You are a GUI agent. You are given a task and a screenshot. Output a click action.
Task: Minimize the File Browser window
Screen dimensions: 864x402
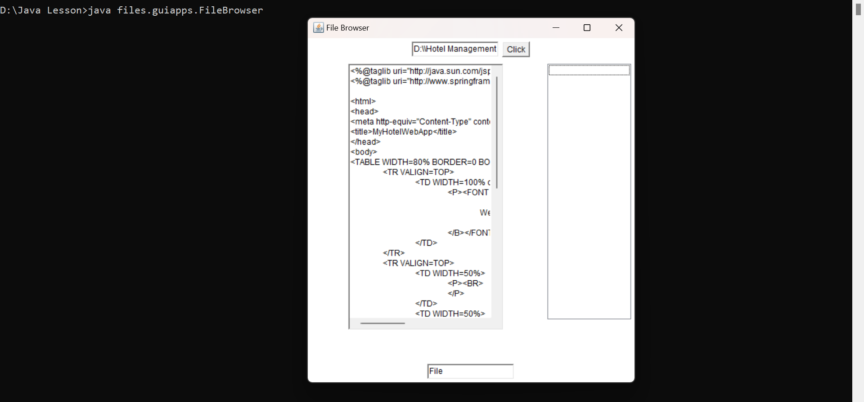tap(556, 28)
